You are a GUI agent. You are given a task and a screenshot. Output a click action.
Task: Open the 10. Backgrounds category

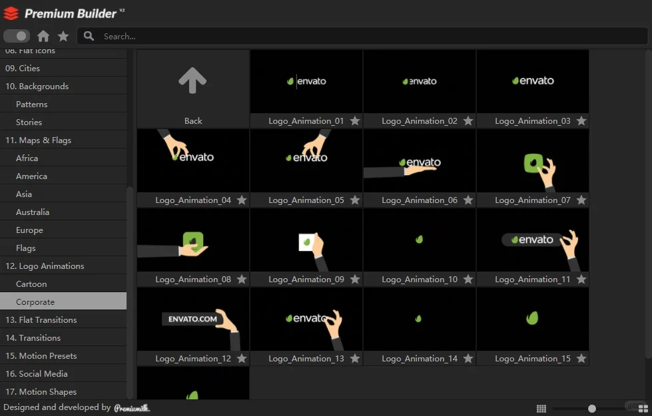pyautogui.click(x=63, y=86)
